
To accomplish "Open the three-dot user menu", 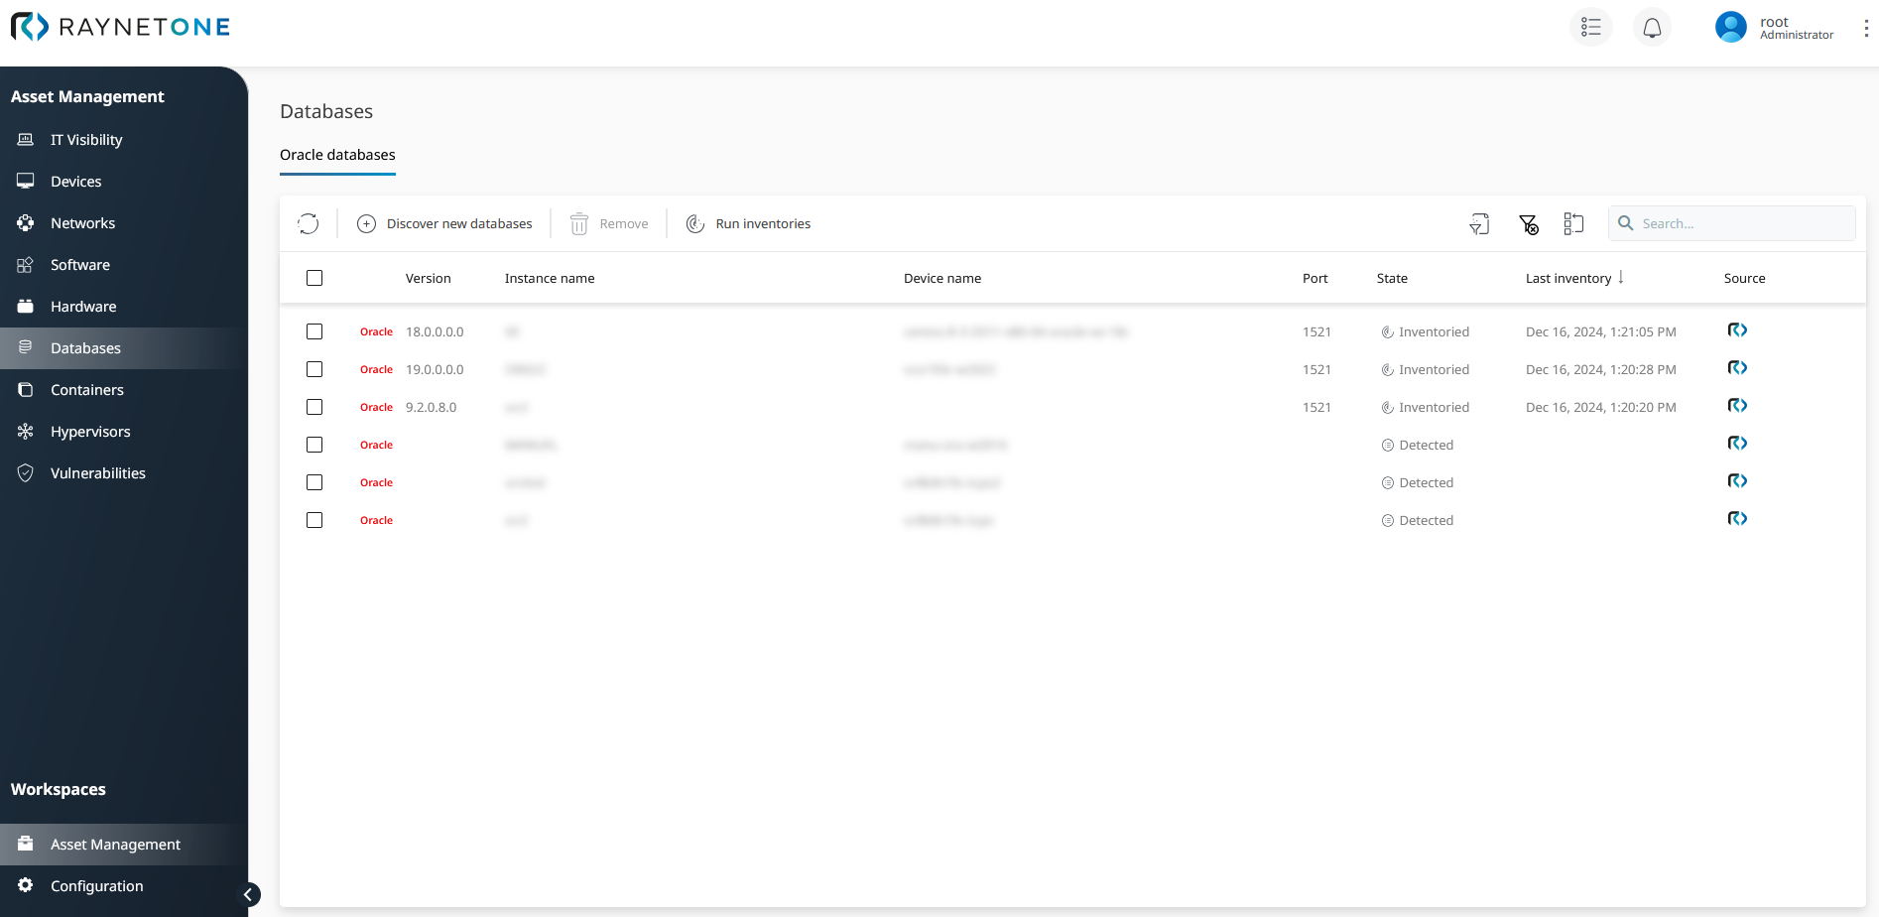I will [x=1865, y=28].
